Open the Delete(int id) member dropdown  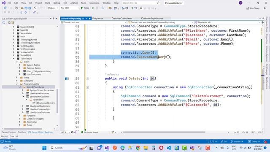point(228,22)
